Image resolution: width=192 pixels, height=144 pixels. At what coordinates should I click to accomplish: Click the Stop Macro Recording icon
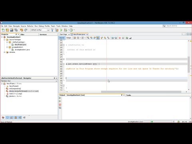(123, 38)
